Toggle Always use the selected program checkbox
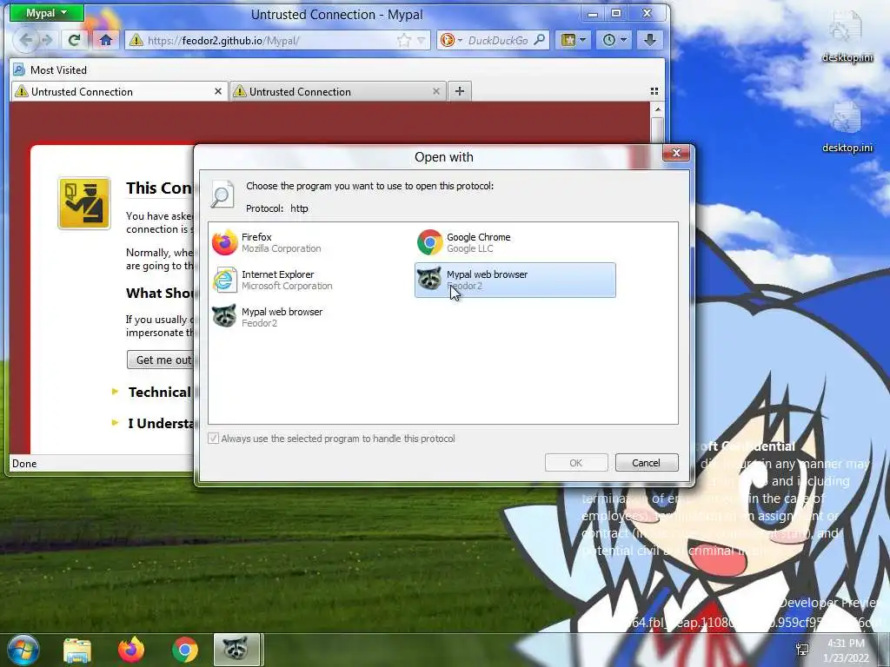890x667 pixels. click(214, 439)
